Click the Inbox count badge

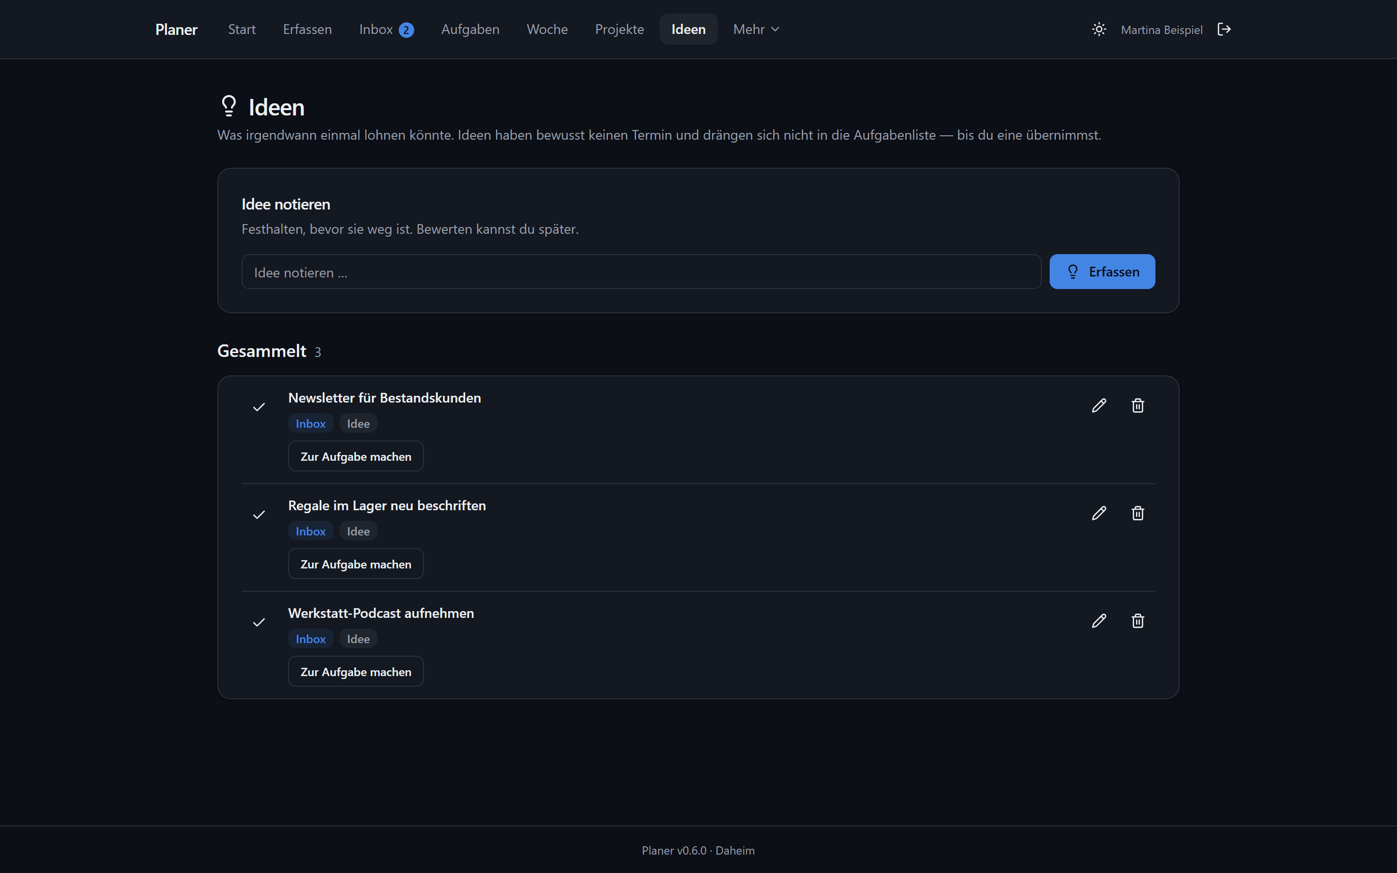(406, 30)
